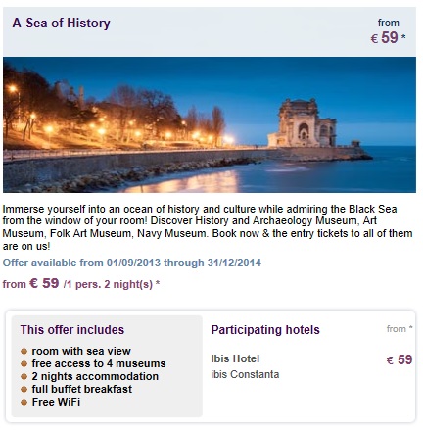Open the ibis Constanta hotel entry

pyautogui.click(x=245, y=374)
